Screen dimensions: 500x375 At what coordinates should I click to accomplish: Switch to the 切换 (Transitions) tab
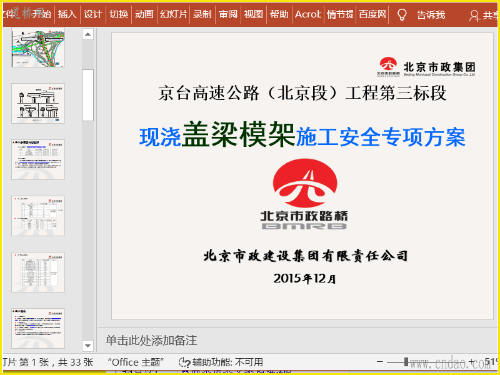tap(119, 14)
